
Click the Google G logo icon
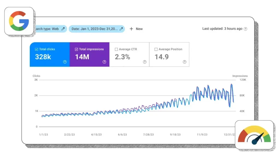point(19,21)
